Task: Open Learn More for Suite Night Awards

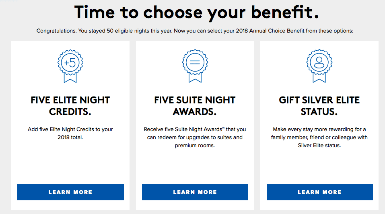Action: click(x=195, y=192)
